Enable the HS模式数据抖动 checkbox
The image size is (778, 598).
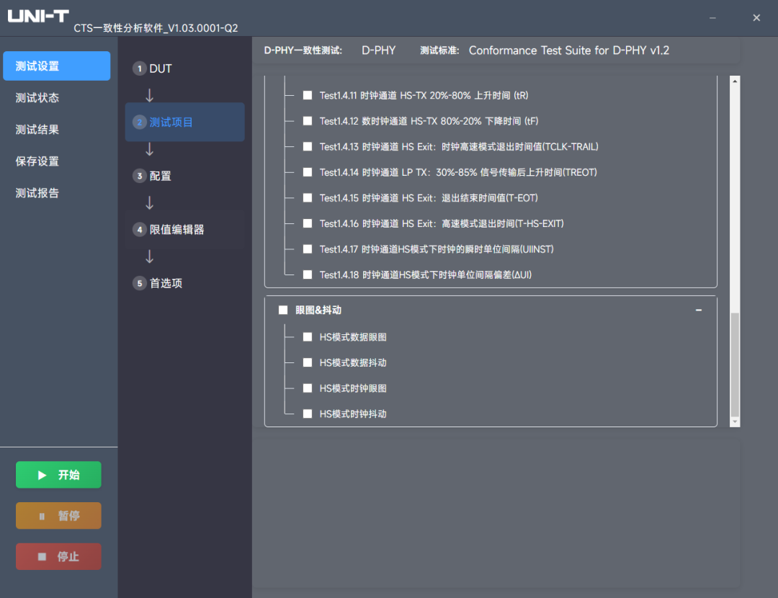coord(308,363)
